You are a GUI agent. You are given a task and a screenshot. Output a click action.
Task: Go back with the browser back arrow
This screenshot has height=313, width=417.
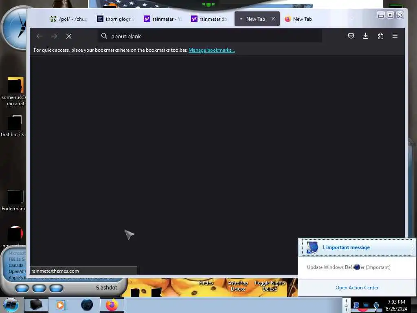tap(40, 36)
